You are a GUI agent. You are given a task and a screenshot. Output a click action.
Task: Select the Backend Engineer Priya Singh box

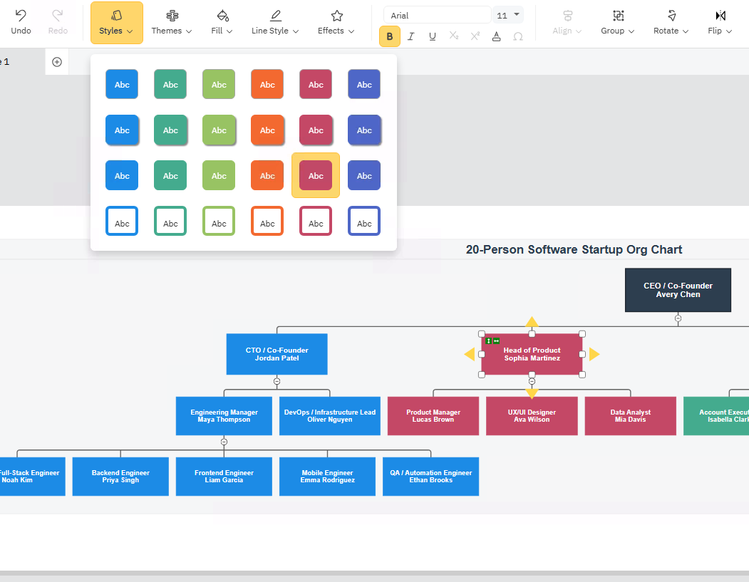point(120,477)
